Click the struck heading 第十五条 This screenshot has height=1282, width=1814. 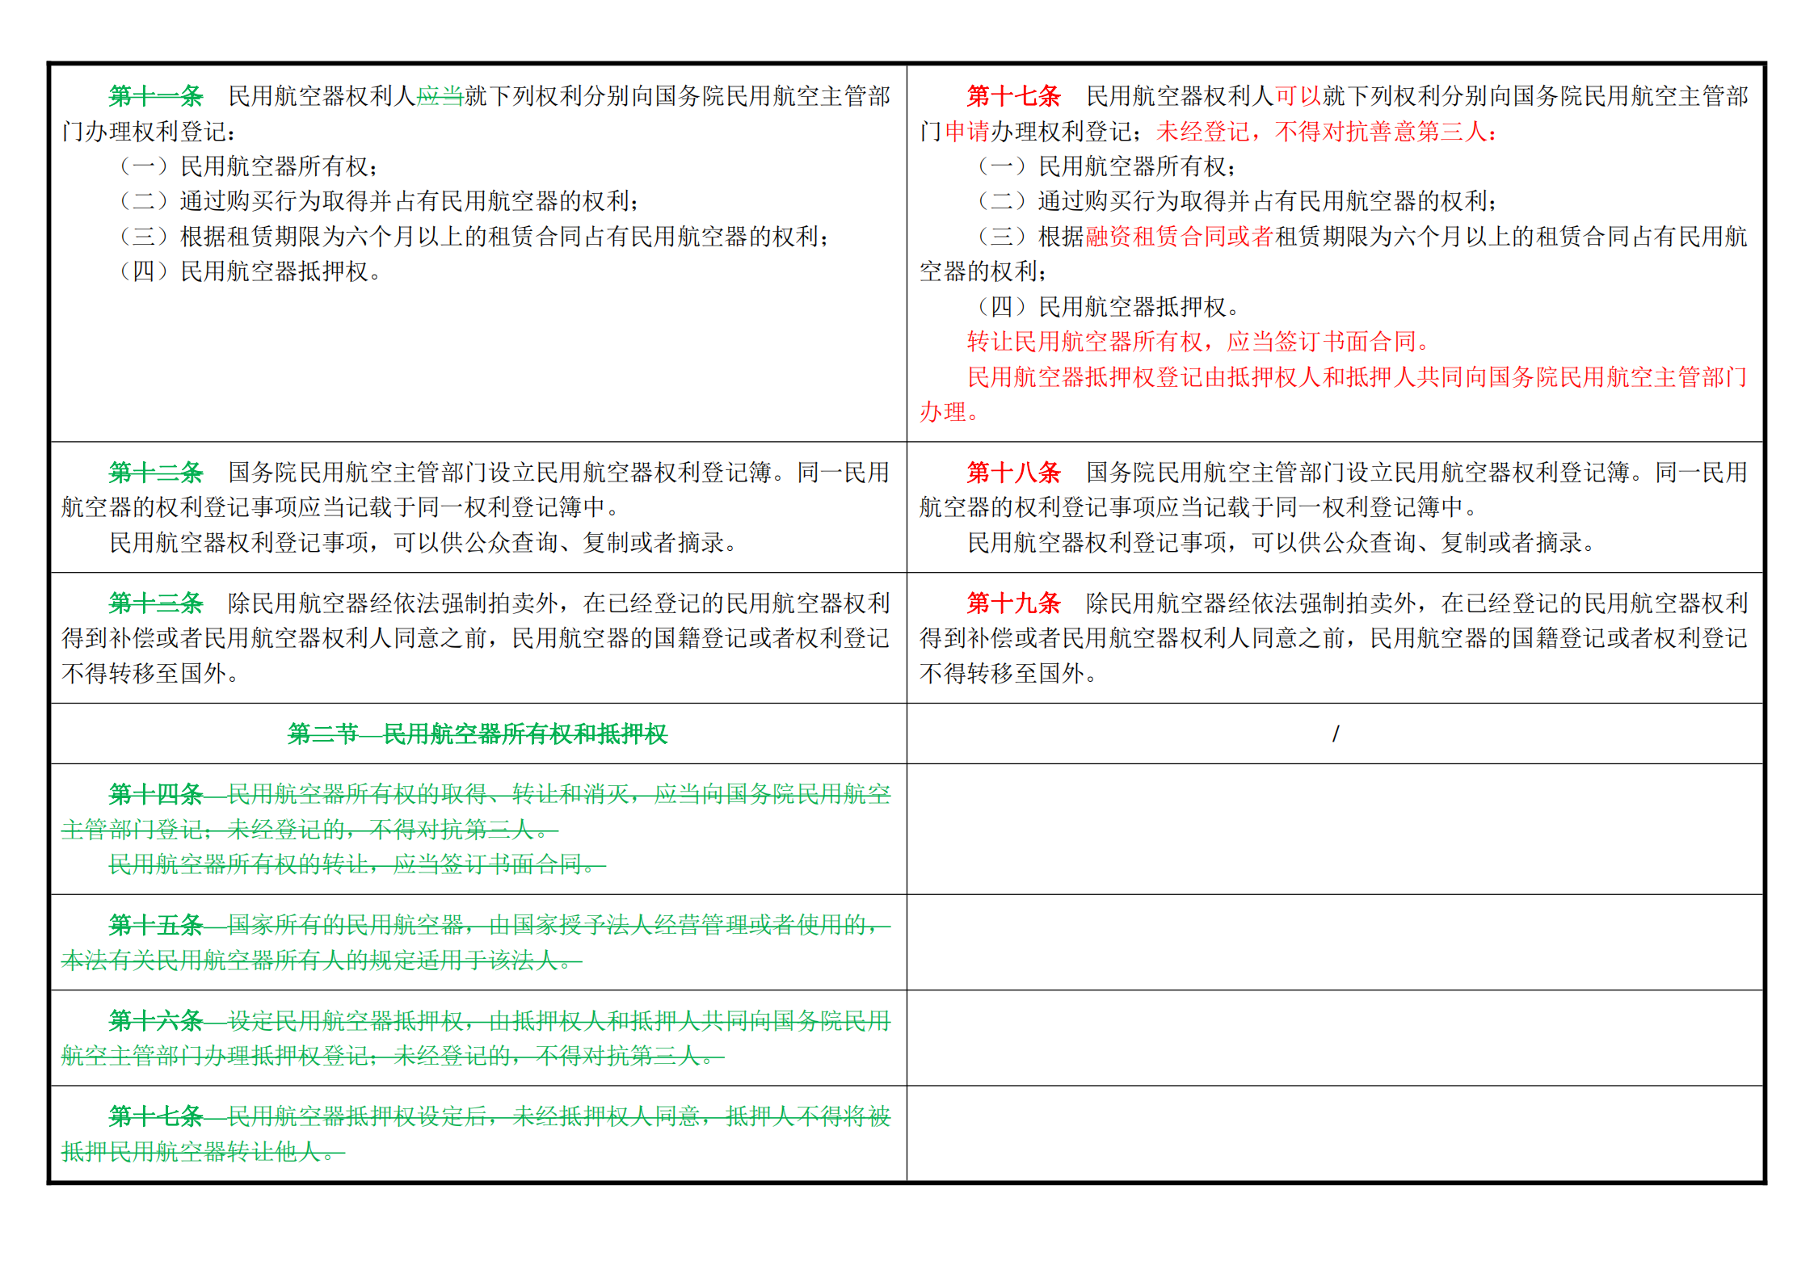(x=156, y=925)
